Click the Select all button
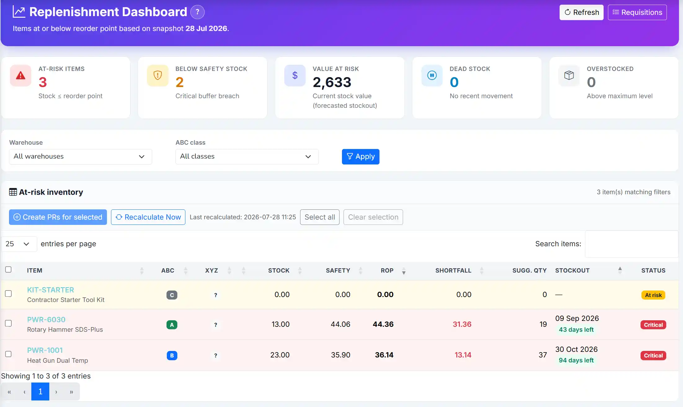 pyautogui.click(x=320, y=217)
